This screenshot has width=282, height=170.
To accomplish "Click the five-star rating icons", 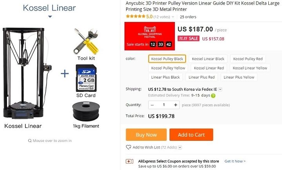I will point(136,16).
